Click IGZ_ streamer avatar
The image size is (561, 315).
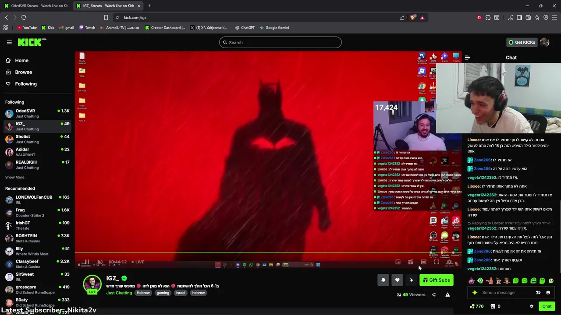pyautogui.click(x=92, y=284)
